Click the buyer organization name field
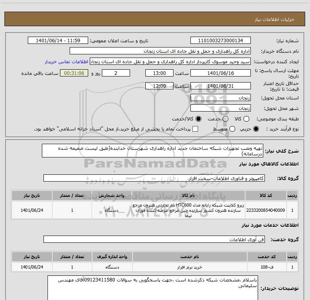This screenshot has height=300, width=310. click(x=160, y=51)
